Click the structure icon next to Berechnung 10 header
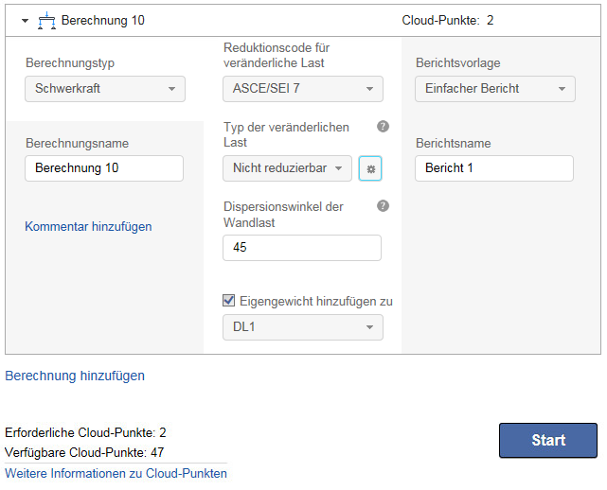 (46, 19)
